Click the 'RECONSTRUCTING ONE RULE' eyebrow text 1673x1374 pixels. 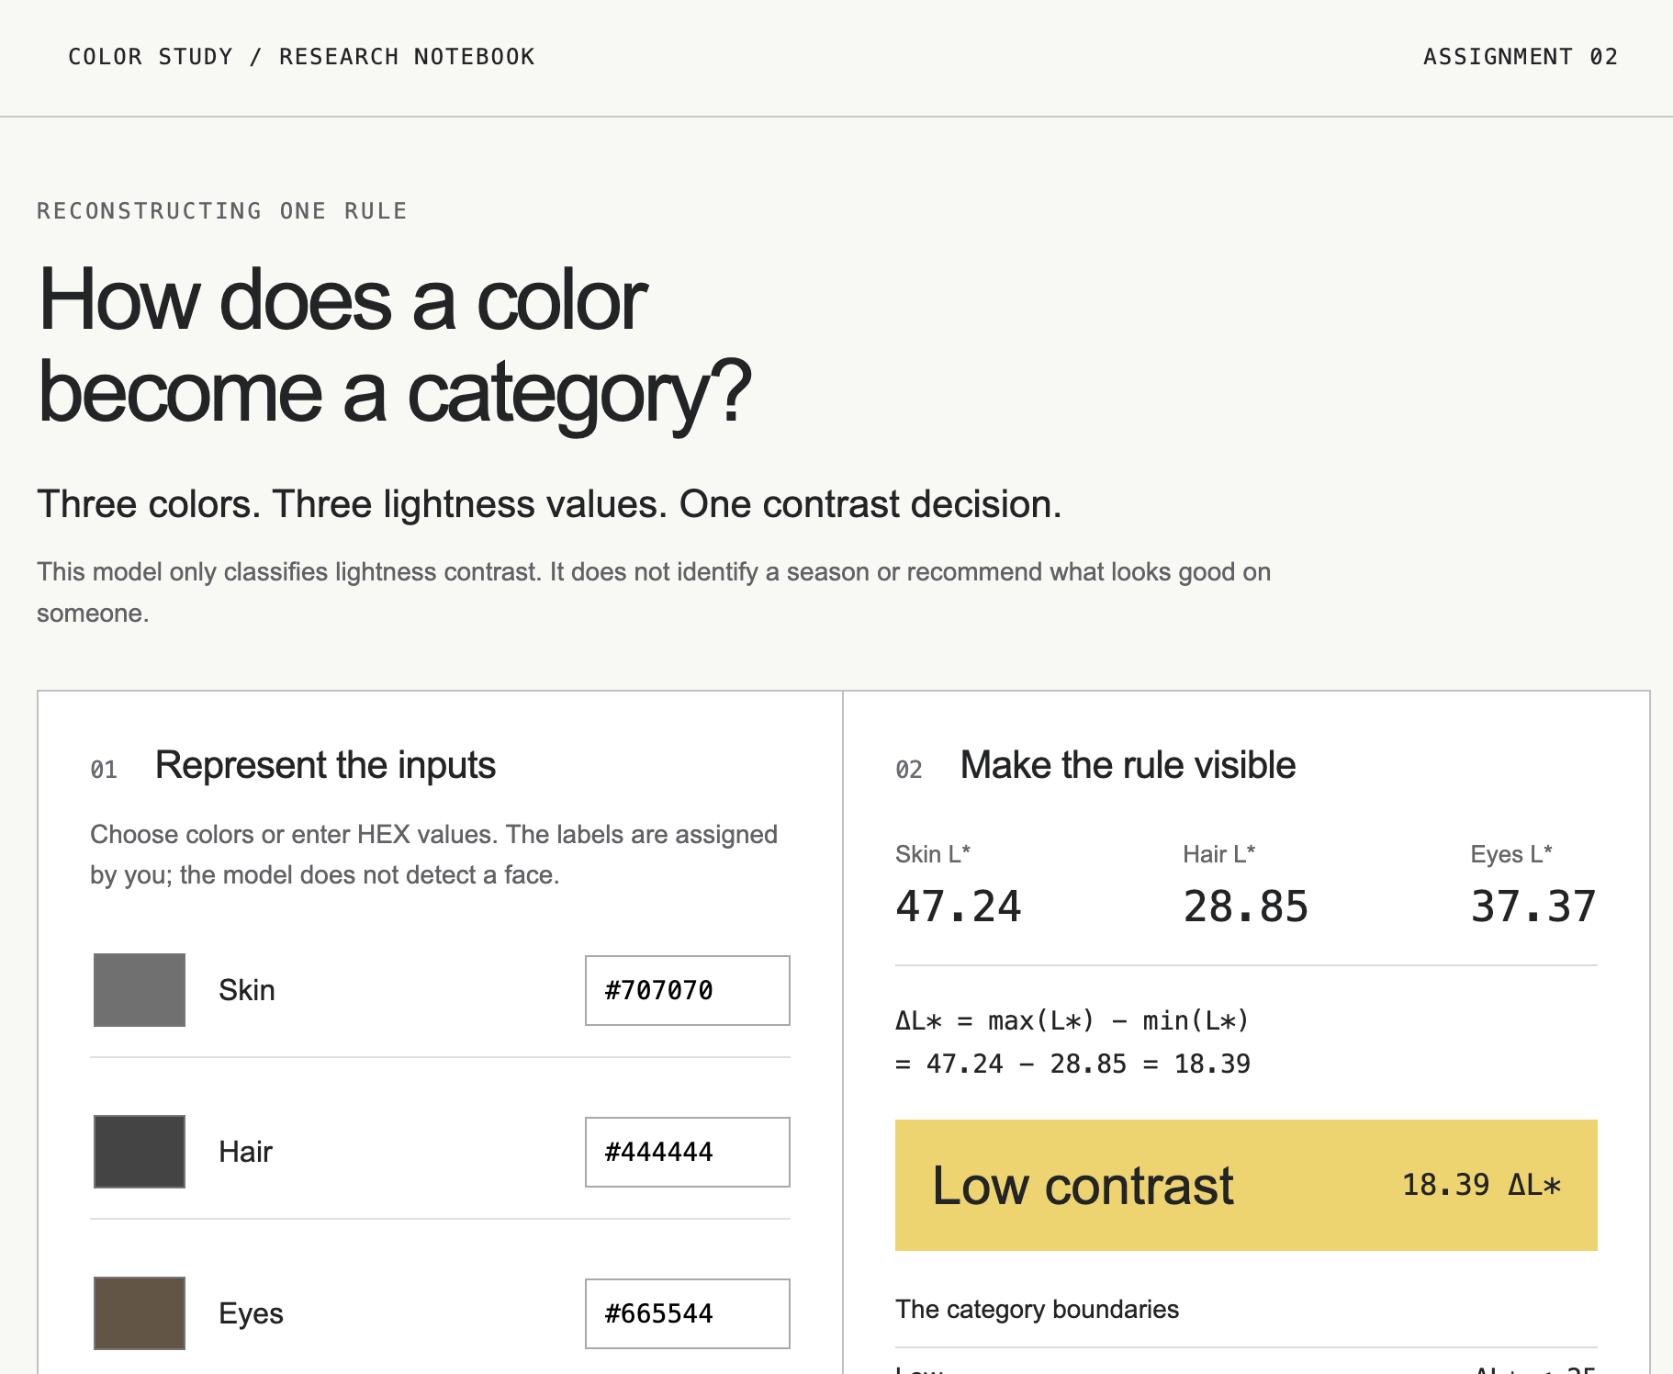222,211
